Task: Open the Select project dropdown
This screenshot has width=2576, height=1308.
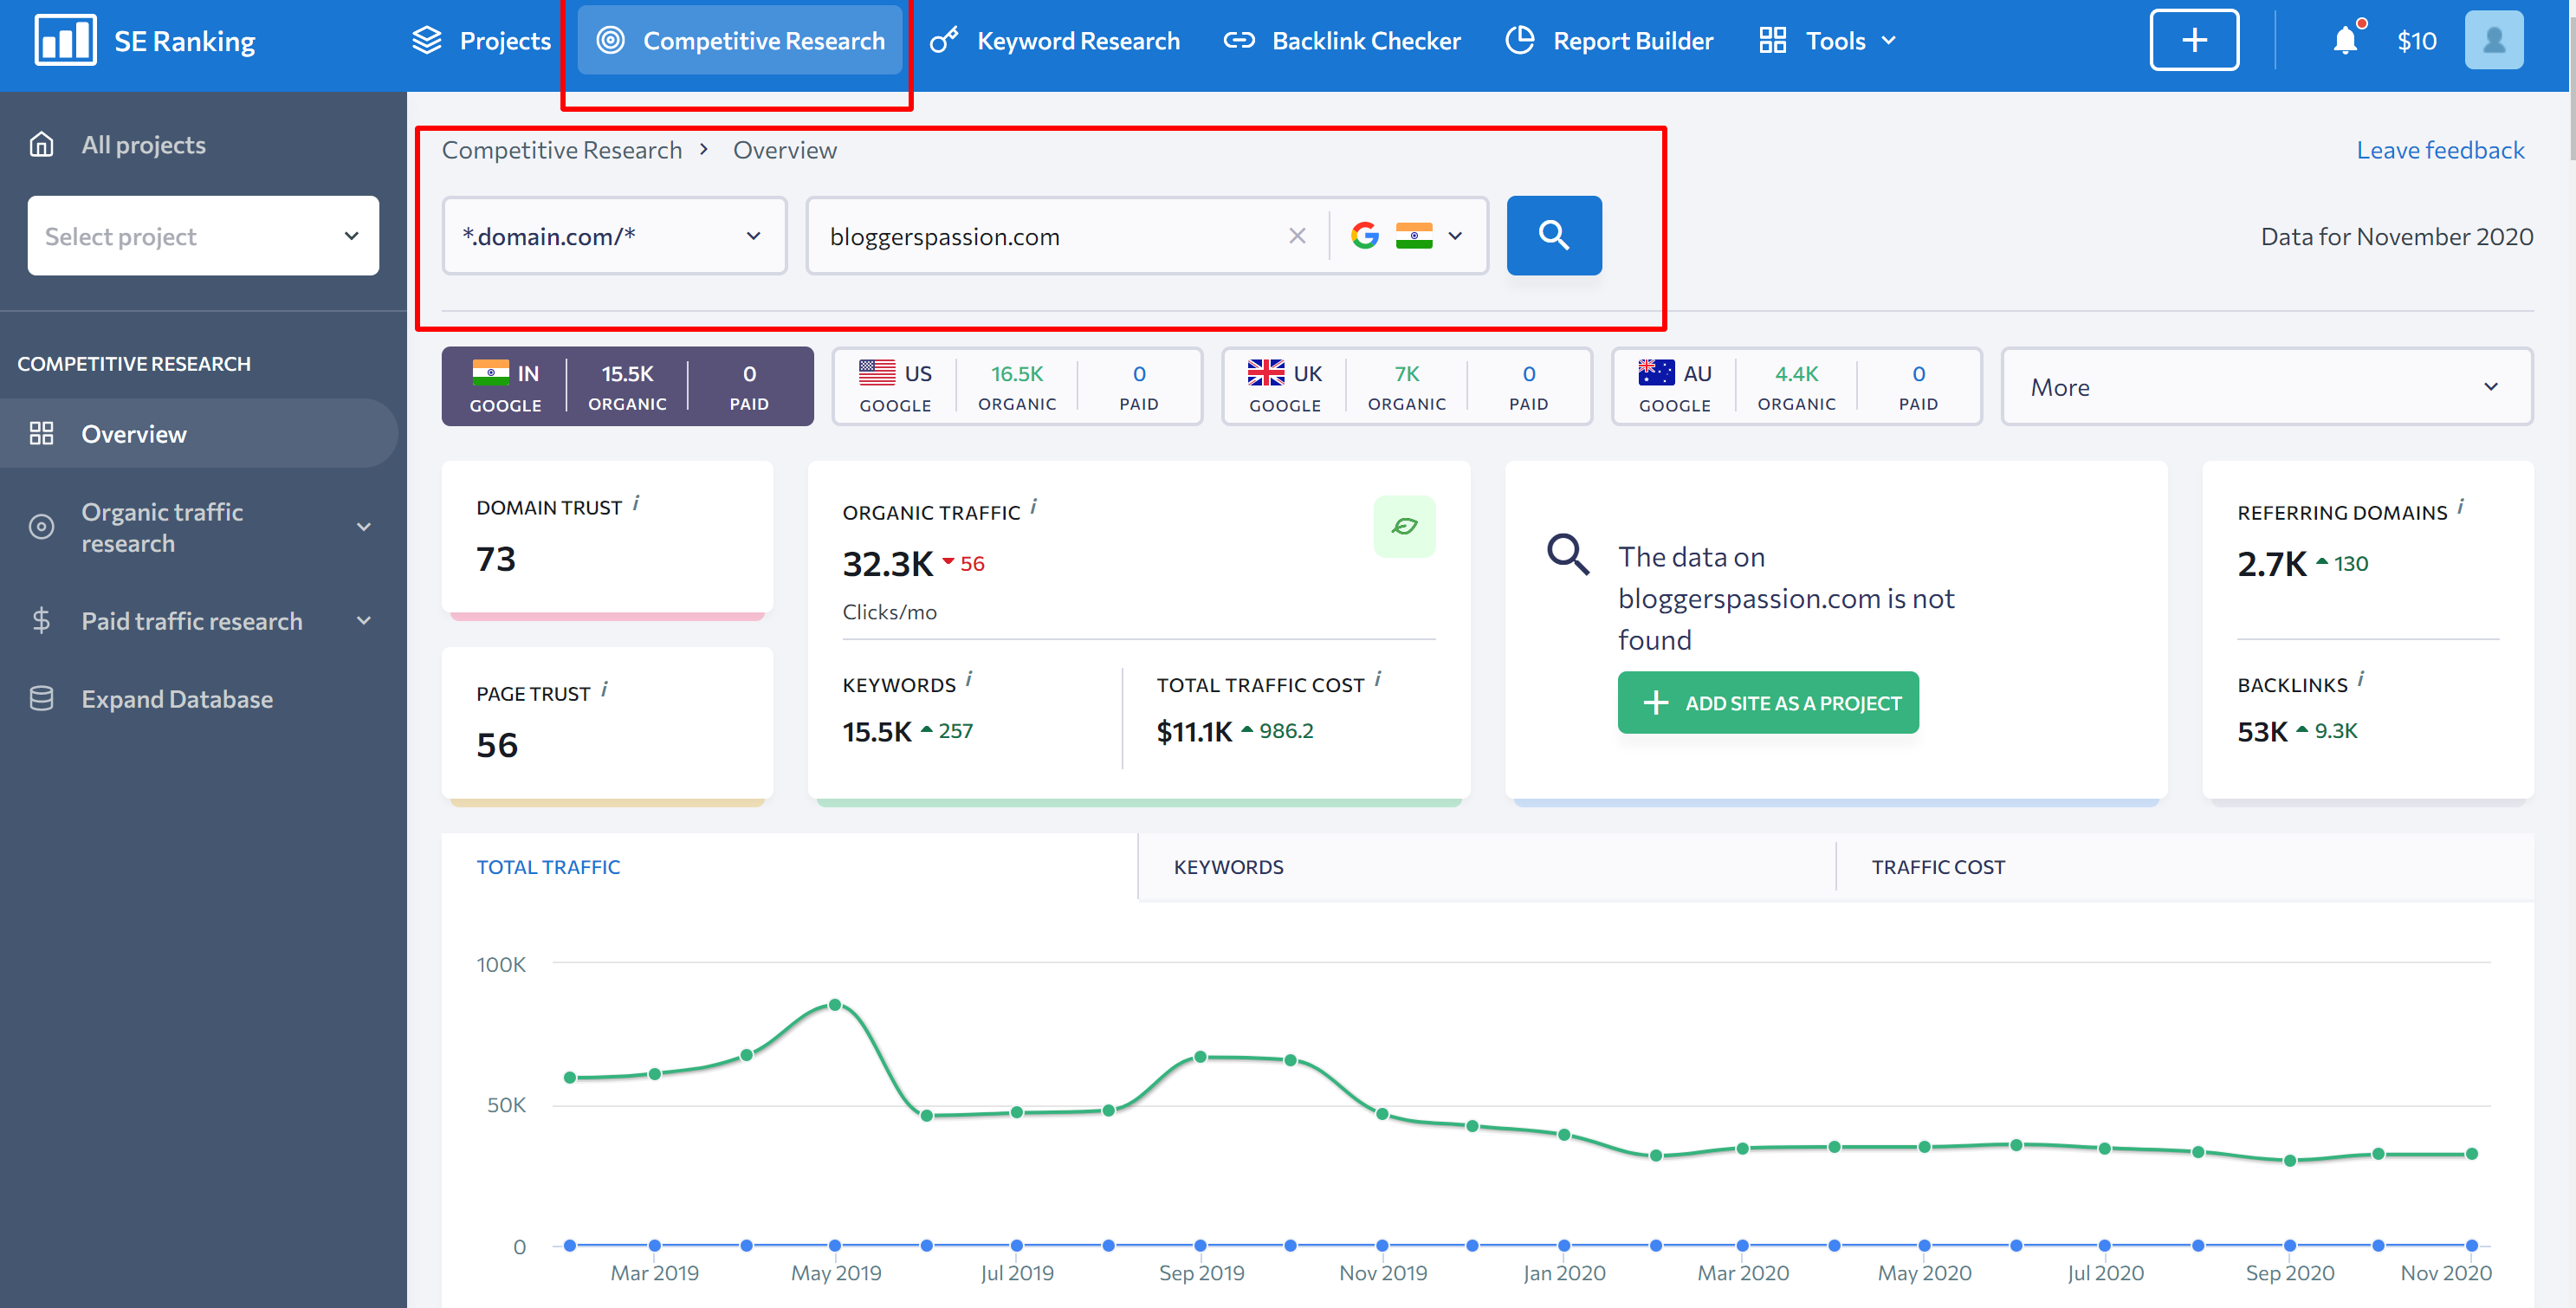Action: click(x=203, y=236)
